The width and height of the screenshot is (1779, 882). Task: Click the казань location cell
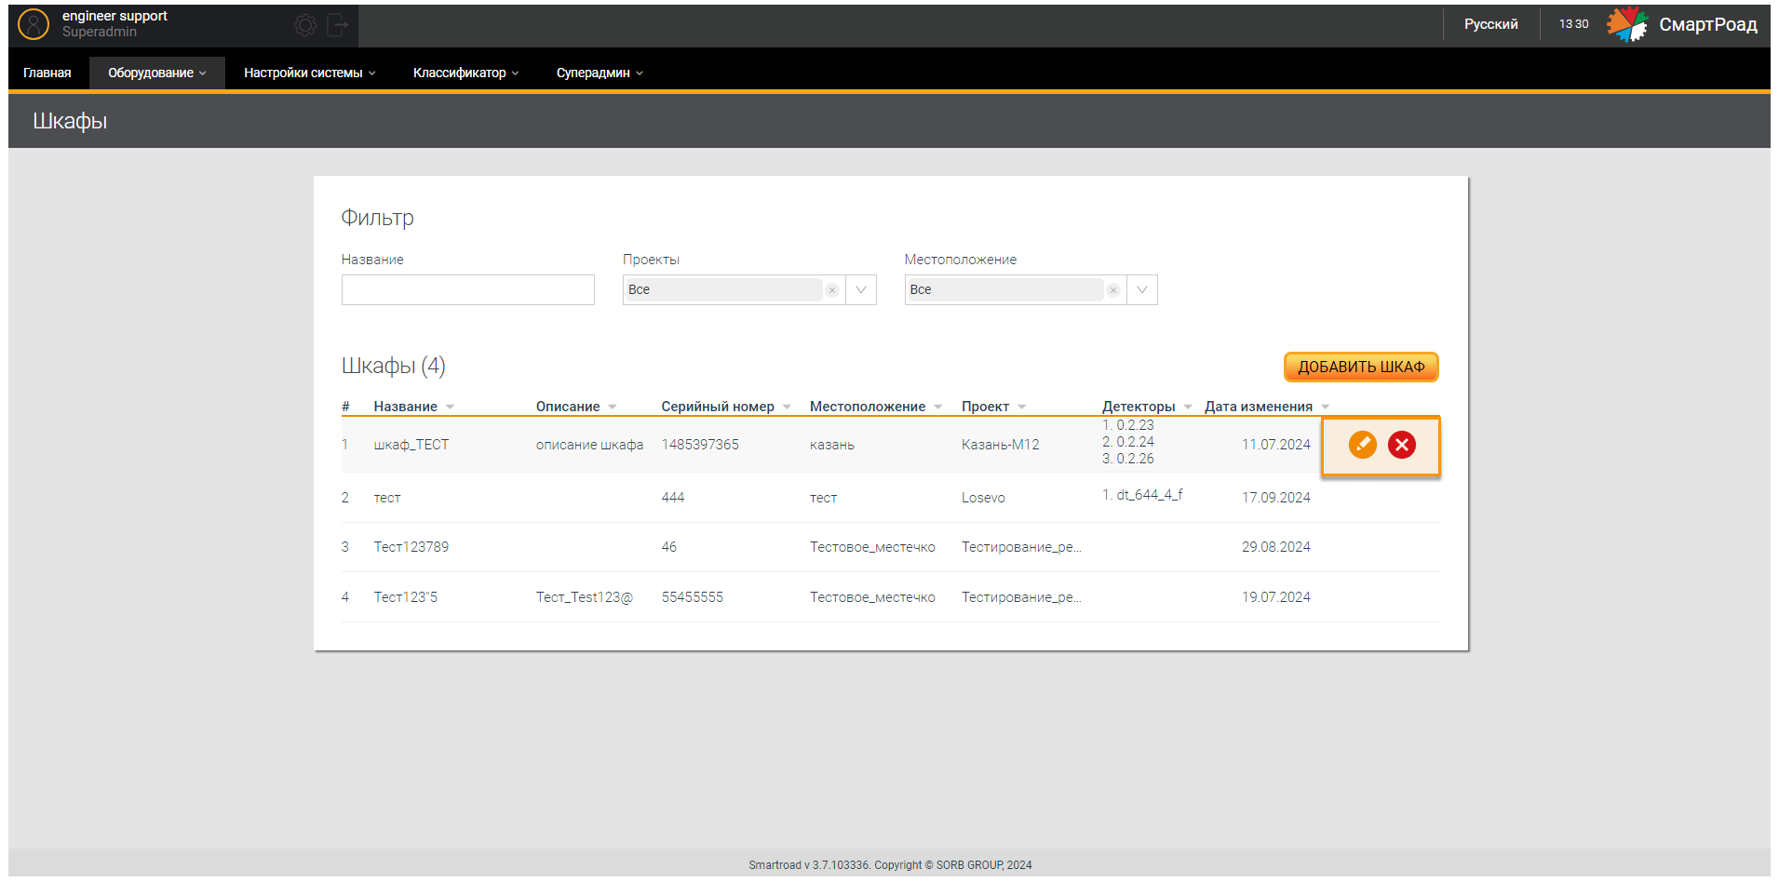click(x=832, y=445)
